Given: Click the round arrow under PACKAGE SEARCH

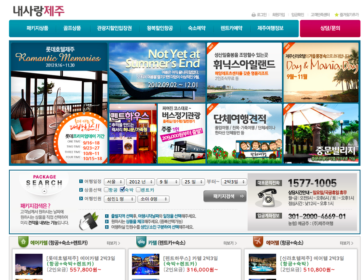Looking at the screenshot, I should tap(44, 191).
